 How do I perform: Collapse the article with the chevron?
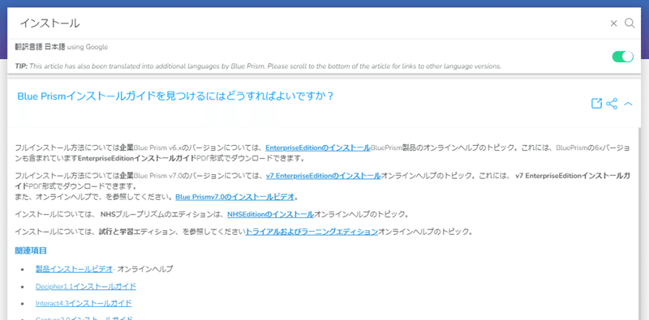[x=628, y=104]
